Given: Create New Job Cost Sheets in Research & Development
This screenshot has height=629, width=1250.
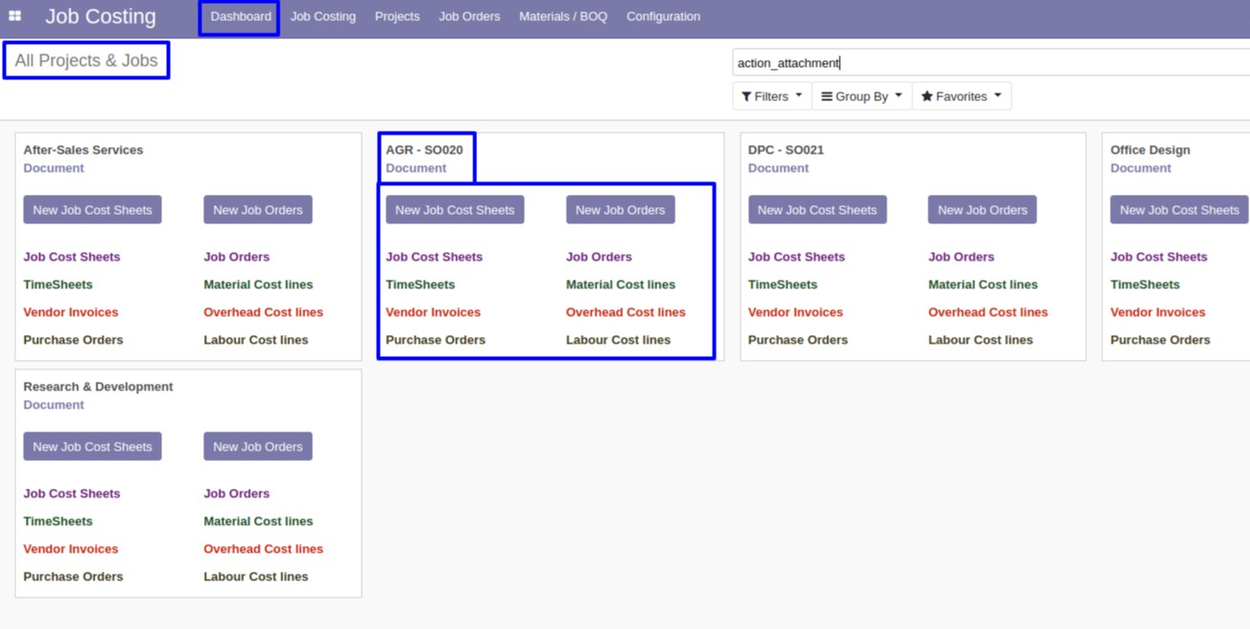Looking at the screenshot, I should [93, 447].
